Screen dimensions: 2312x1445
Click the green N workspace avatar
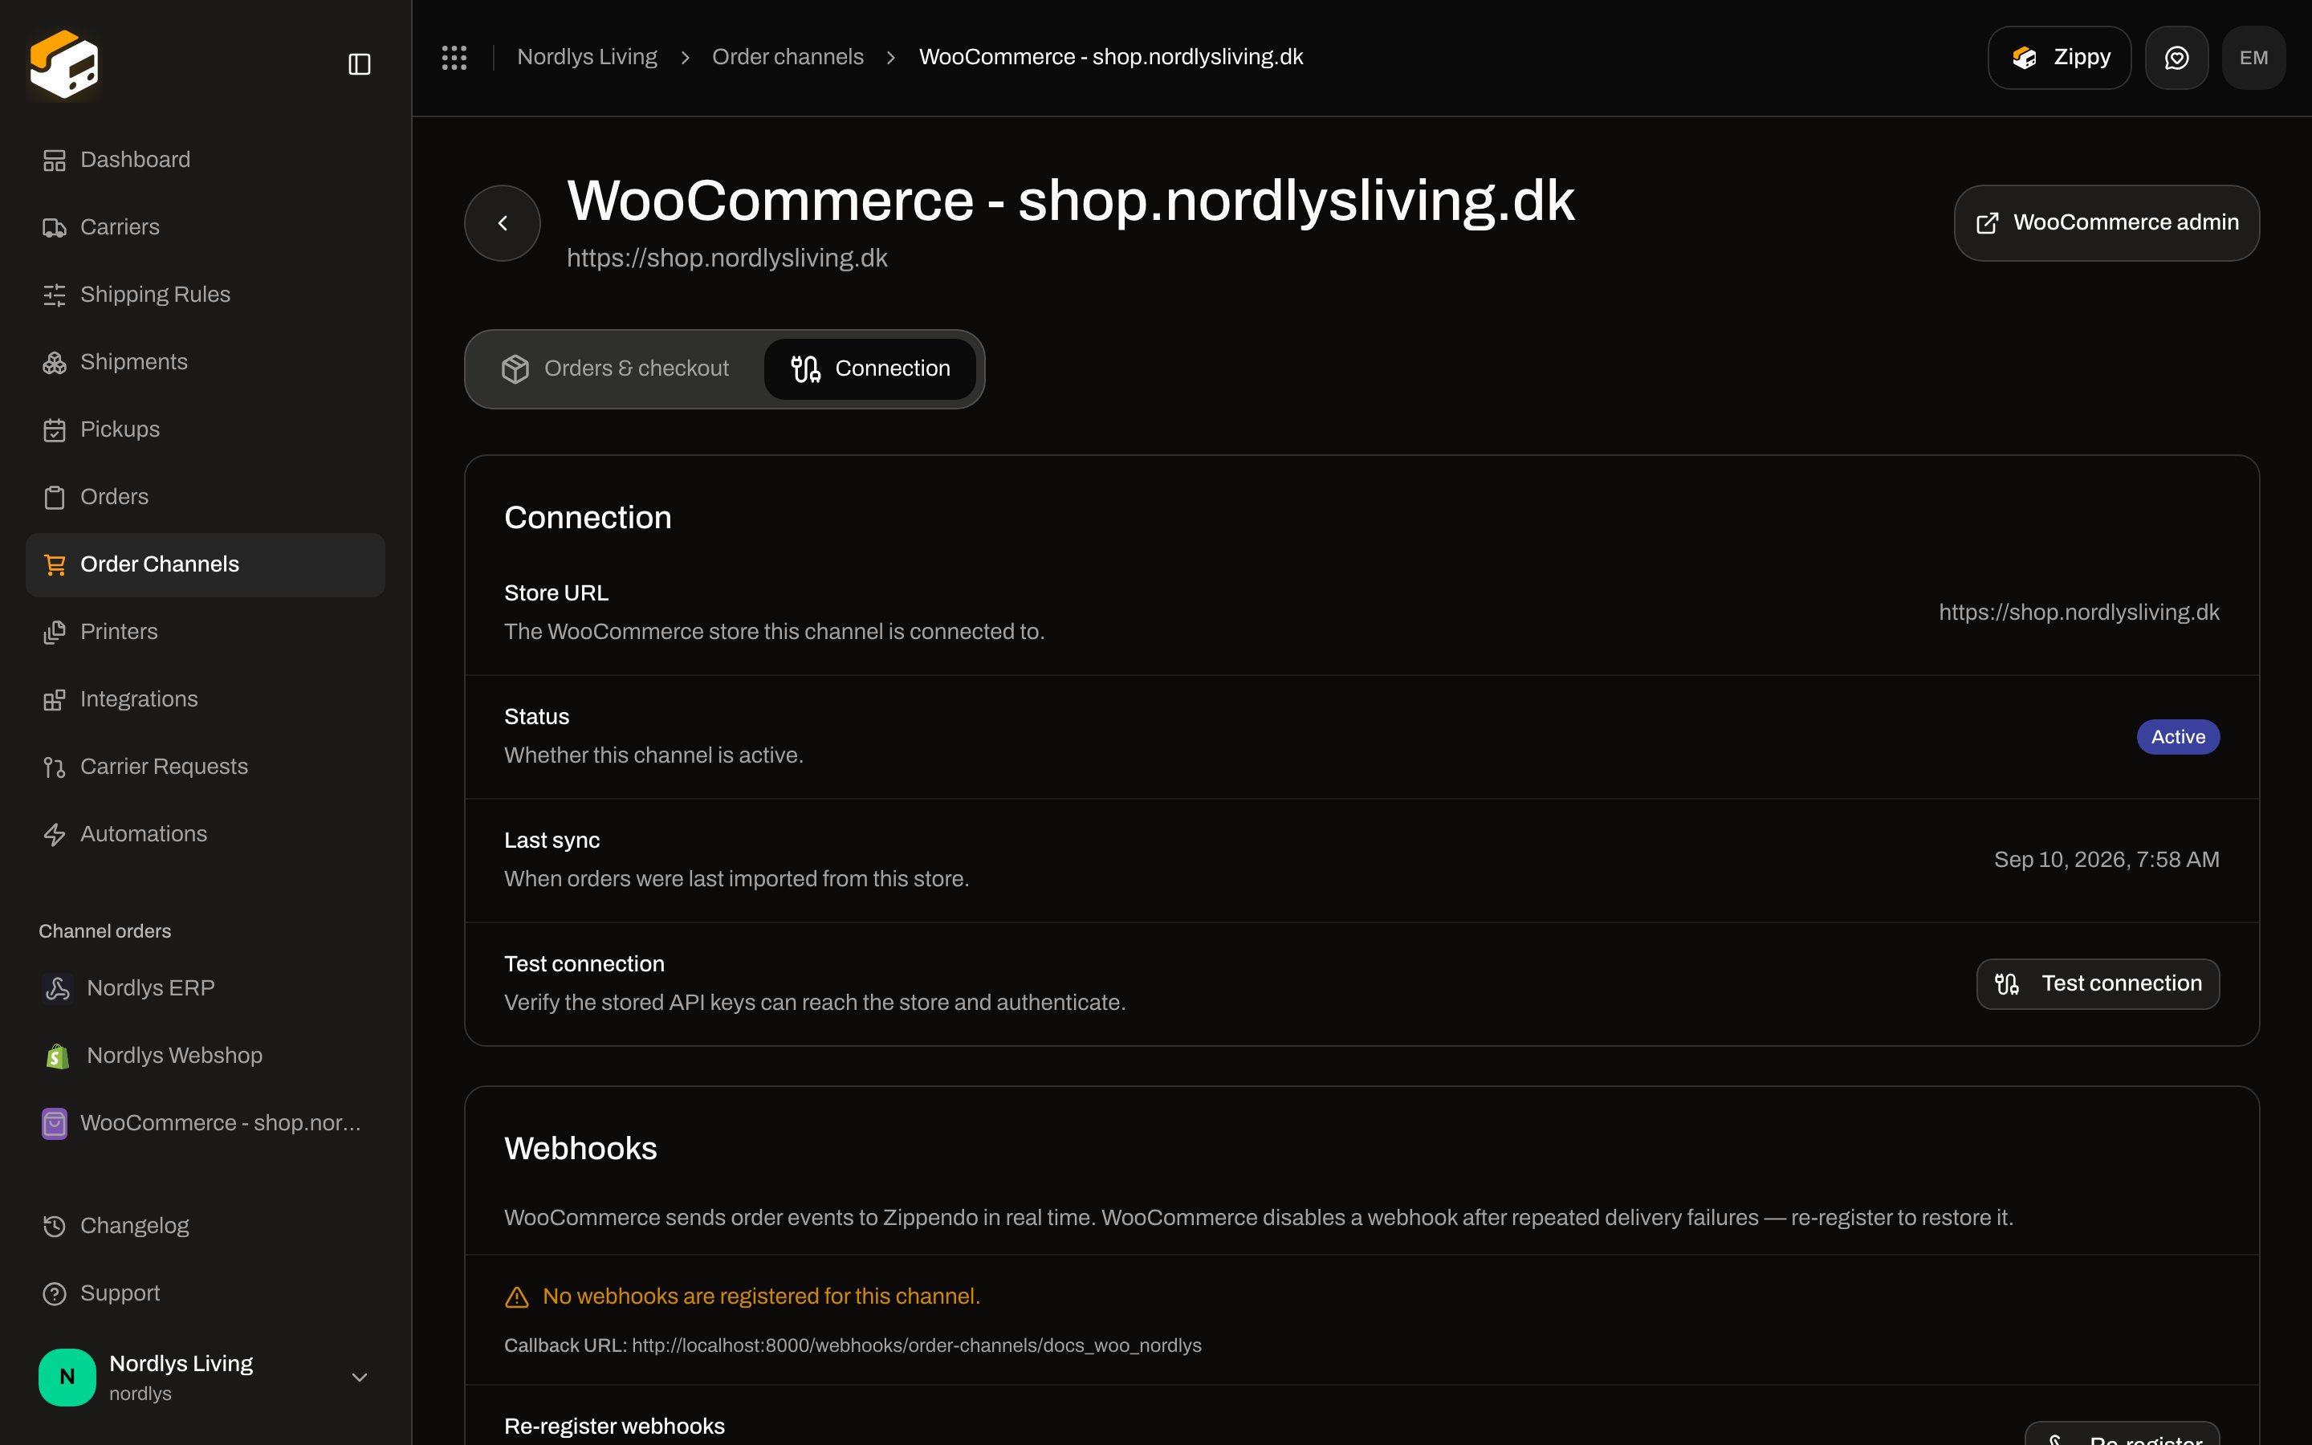point(67,1377)
